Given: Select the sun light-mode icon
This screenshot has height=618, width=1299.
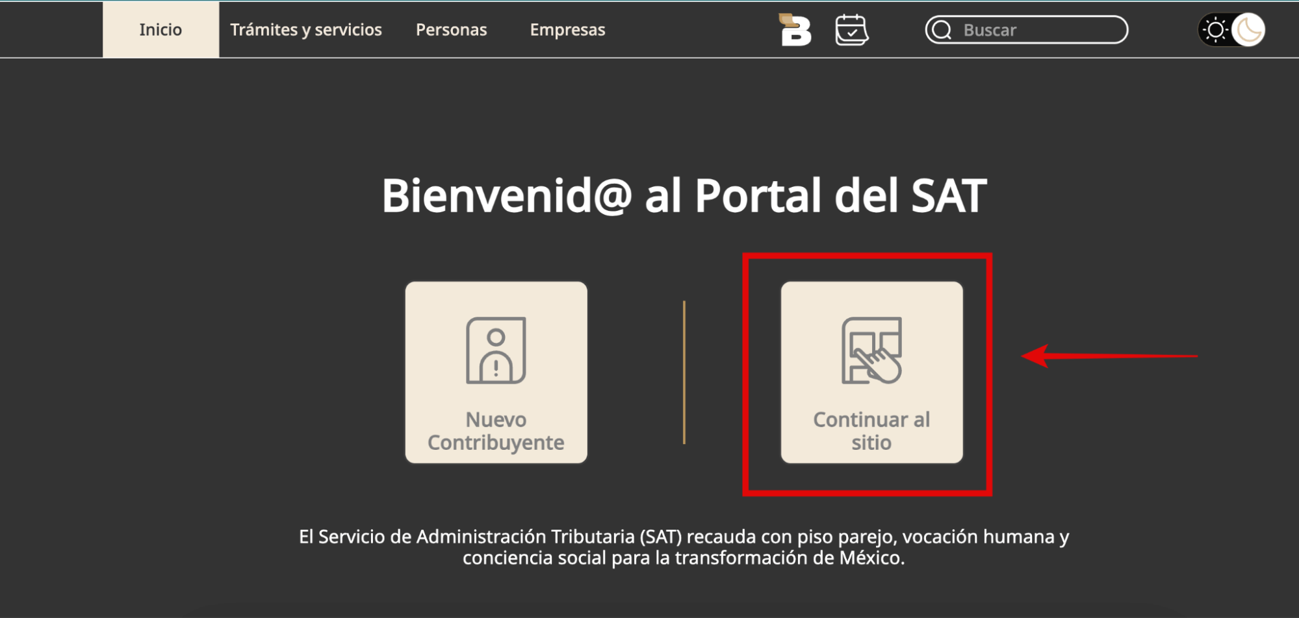Looking at the screenshot, I should [1214, 29].
